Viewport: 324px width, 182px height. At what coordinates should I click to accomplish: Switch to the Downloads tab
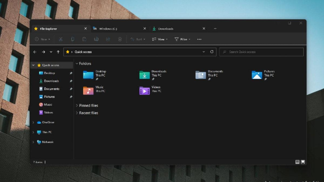point(166,28)
